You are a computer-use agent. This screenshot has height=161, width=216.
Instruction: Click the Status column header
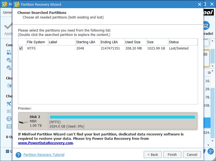pos(182,42)
